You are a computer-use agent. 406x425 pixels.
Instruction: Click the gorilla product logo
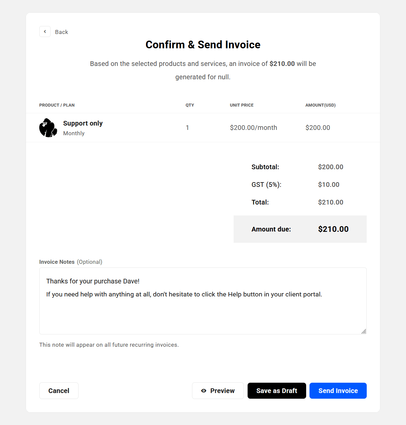[48, 128]
